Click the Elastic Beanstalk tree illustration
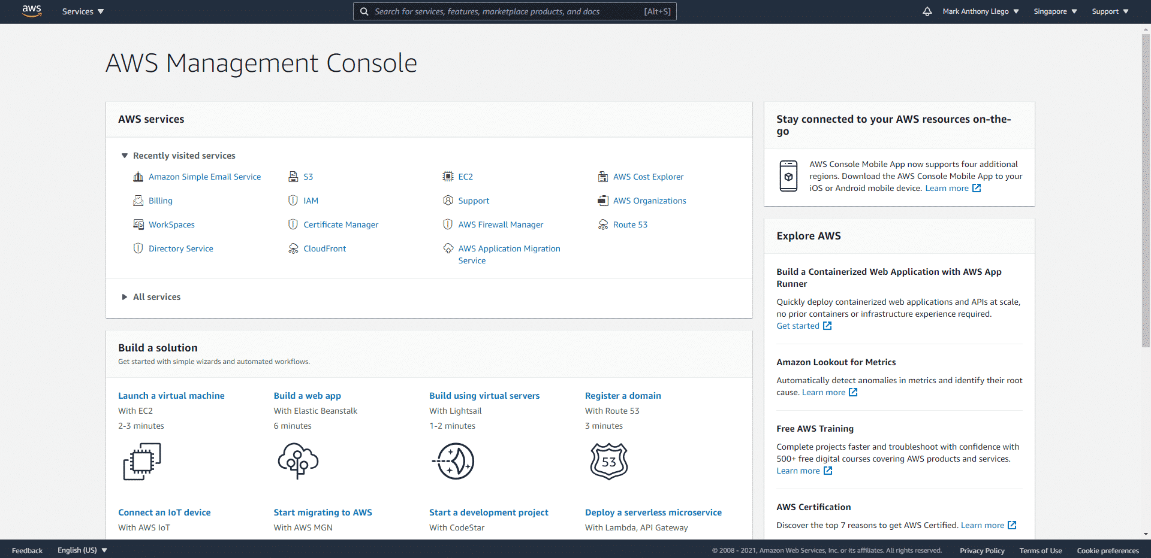Image resolution: width=1151 pixels, height=558 pixels. click(x=298, y=461)
